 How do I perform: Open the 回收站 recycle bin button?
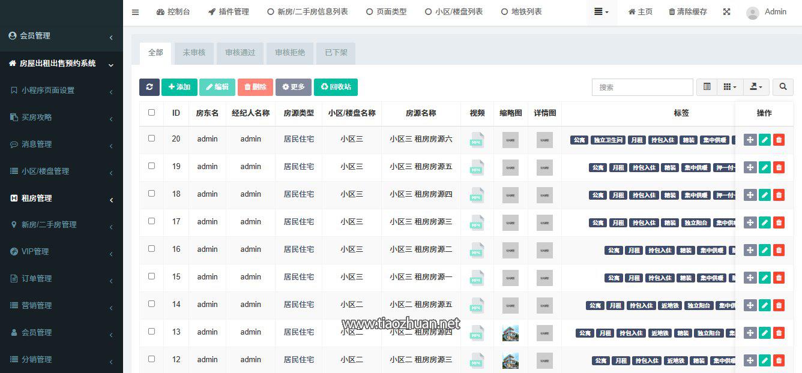[336, 87]
